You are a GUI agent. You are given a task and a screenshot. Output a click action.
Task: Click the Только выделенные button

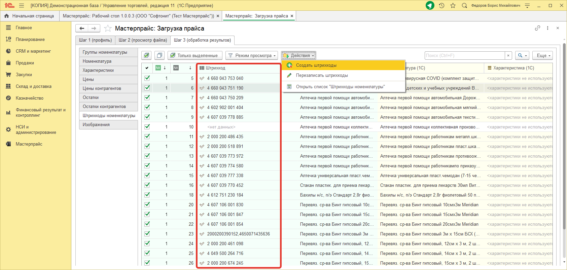[x=194, y=55]
